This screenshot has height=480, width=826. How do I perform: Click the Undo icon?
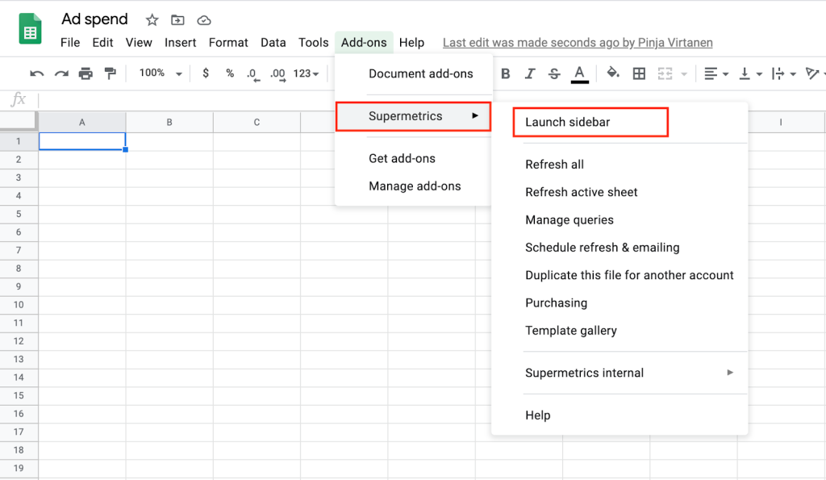pyautogui.click(x=37, y=73)
